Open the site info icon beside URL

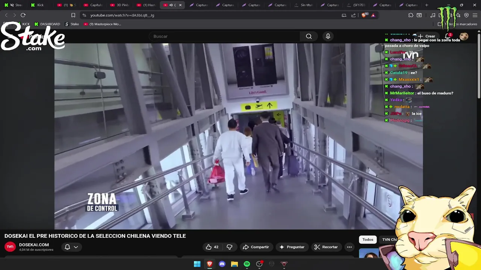[x=84, y=15]
